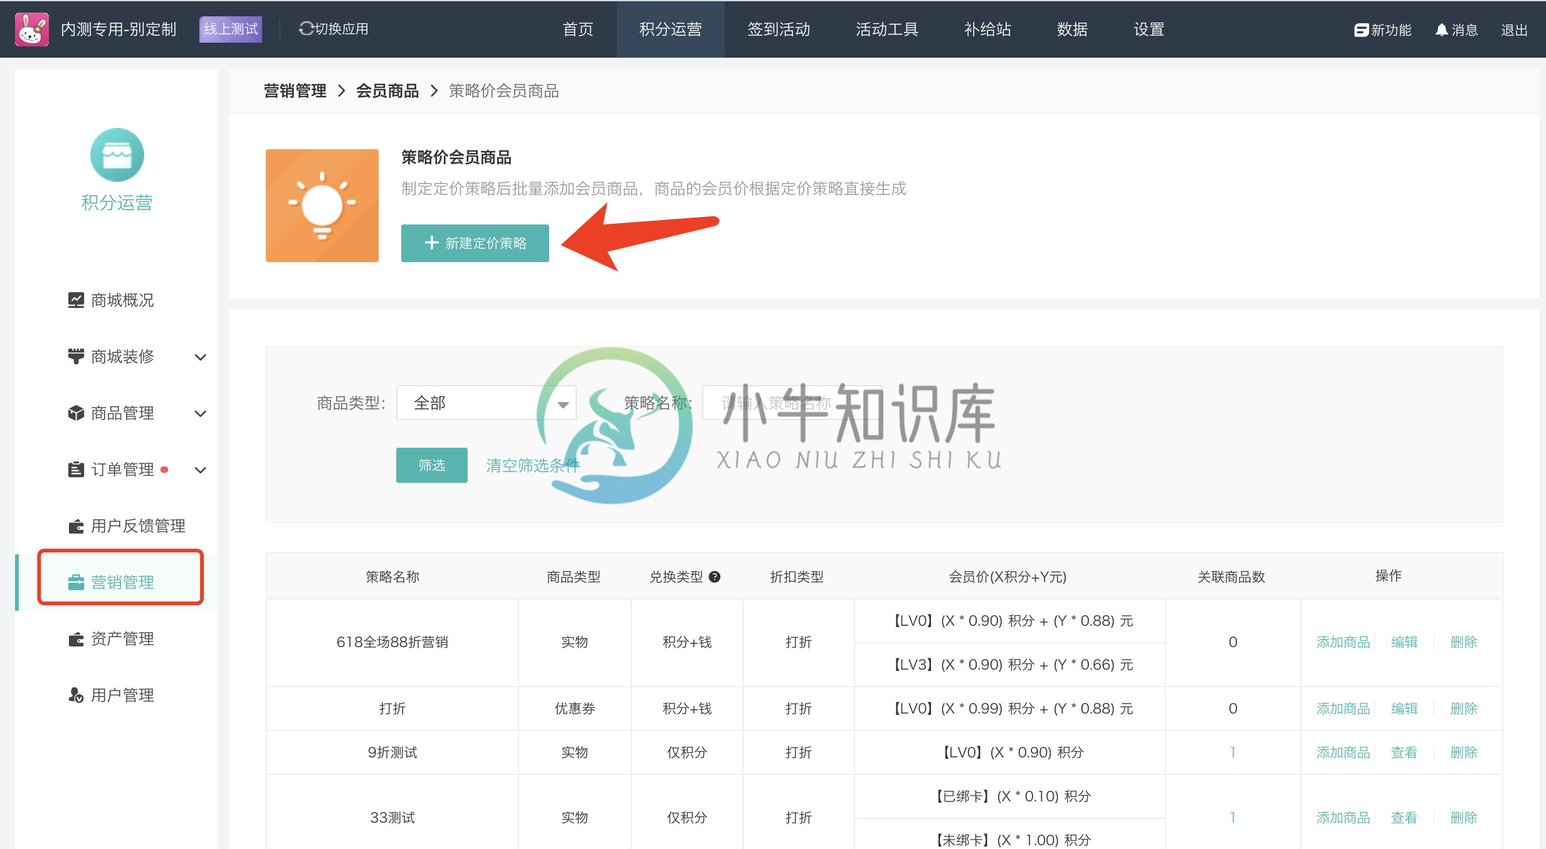Image resolution: width=1546 pixels, height=849 pixels.
Task: Go to the 首页 tab
Action: (578, 29)
